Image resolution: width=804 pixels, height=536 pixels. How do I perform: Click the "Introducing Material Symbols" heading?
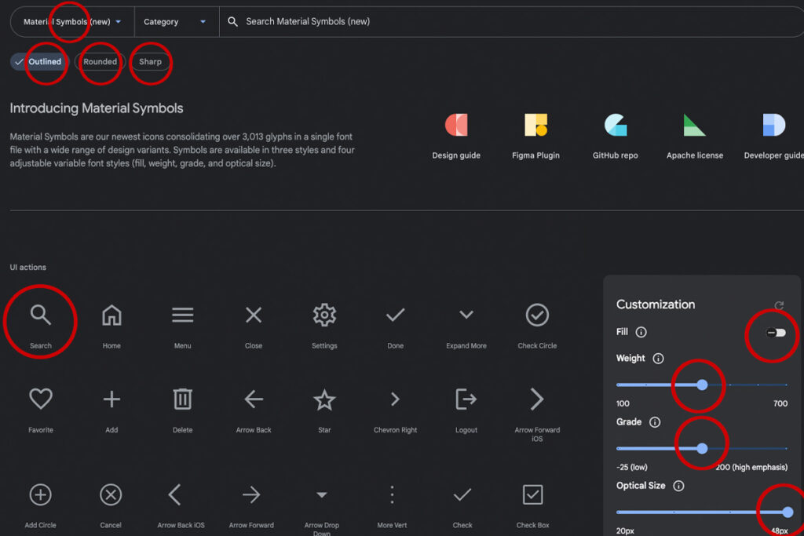[97, 108]
